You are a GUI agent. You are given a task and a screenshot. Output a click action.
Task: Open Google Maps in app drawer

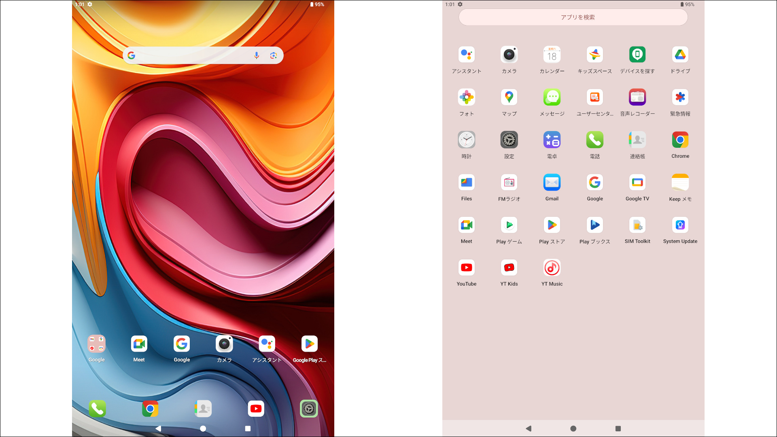(x=509, y=98)
